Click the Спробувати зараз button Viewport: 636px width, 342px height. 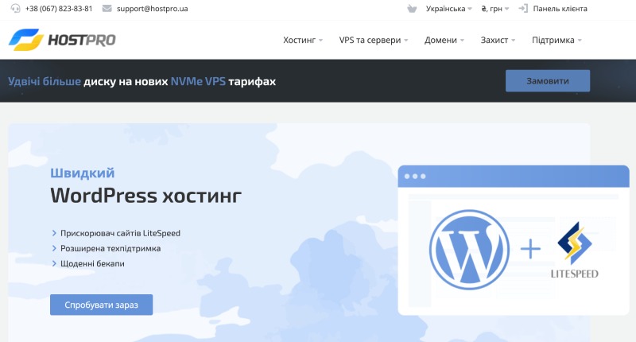point(102,305)
